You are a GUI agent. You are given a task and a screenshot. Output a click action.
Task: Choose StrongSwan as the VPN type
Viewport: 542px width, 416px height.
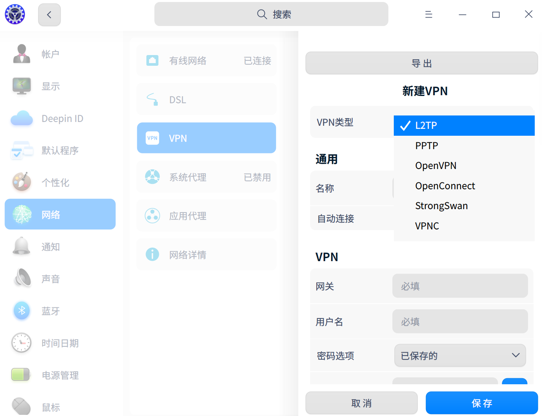(464, 206)
